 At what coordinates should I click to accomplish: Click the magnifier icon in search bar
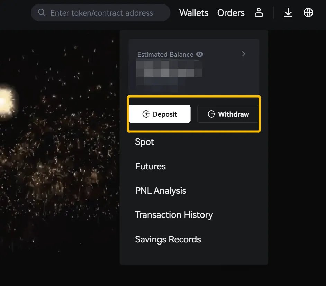42,13
